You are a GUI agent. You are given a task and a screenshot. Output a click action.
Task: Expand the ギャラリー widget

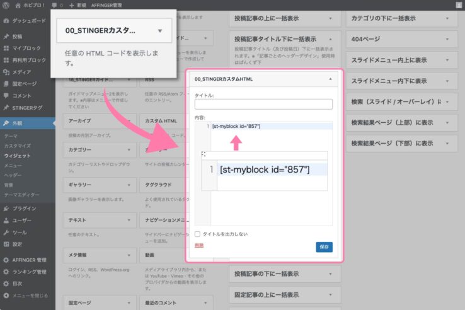coord(129,185)
